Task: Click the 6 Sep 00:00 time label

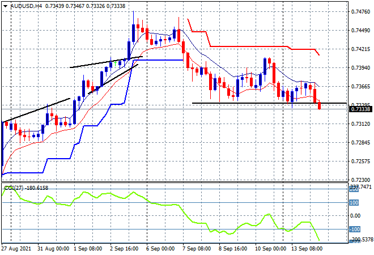Action: click(160, 249)
